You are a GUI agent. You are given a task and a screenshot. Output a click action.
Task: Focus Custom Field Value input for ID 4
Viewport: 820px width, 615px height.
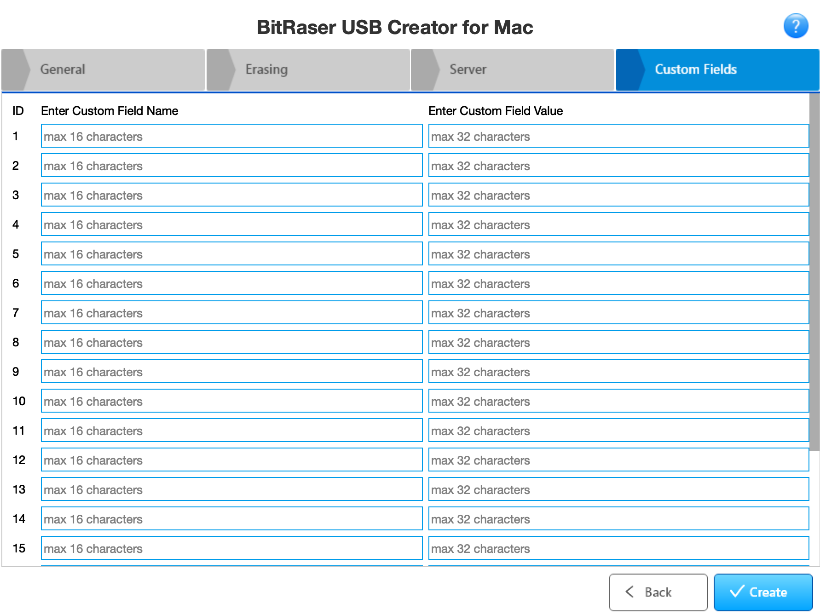618,224
